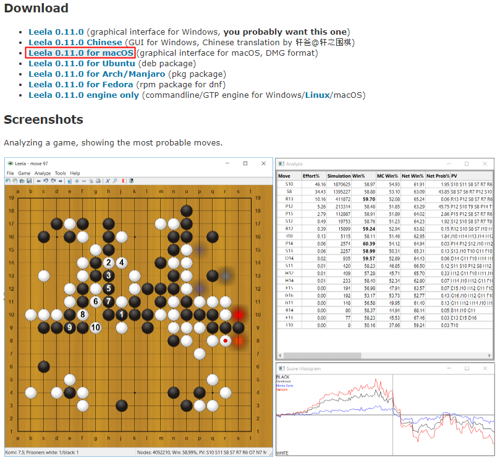Click the curved redo arrow toolbar icon
The width and height of the screenshot is (500, 463).
coord(53,181)
